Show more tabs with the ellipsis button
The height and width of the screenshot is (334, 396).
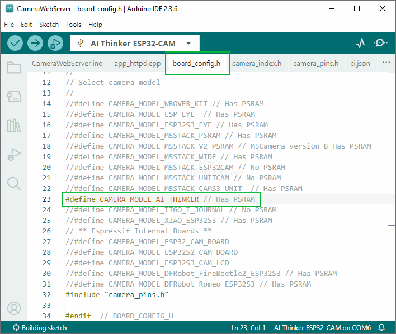pyautogui.click(x=385, y=63)
